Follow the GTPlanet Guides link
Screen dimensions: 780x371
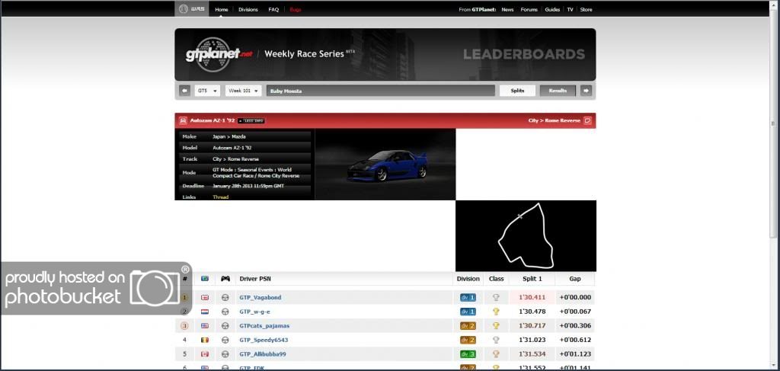point(552,9)
